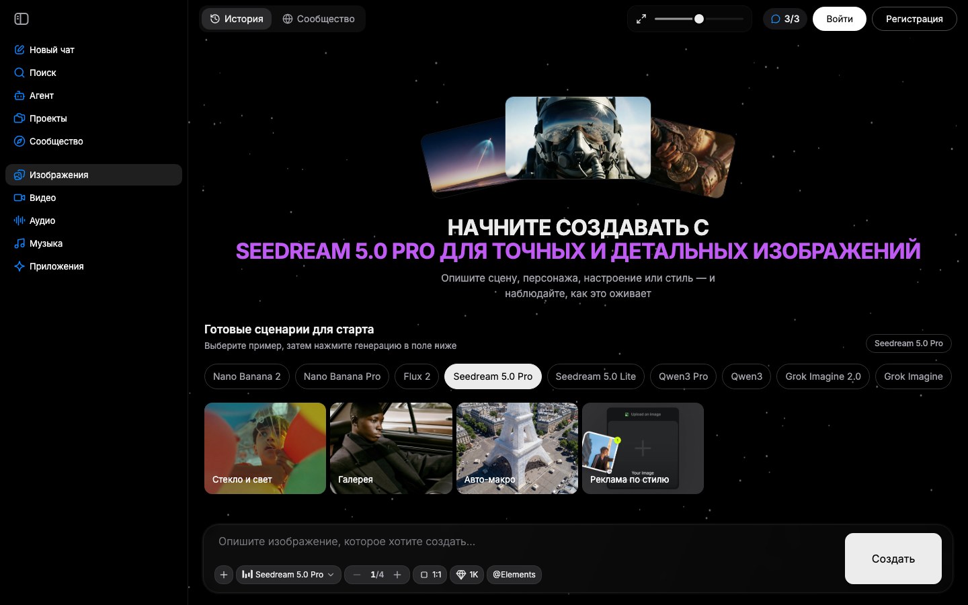Select the Qwen3 model chip
Screen dimensions: 968x605
point(747,376)
